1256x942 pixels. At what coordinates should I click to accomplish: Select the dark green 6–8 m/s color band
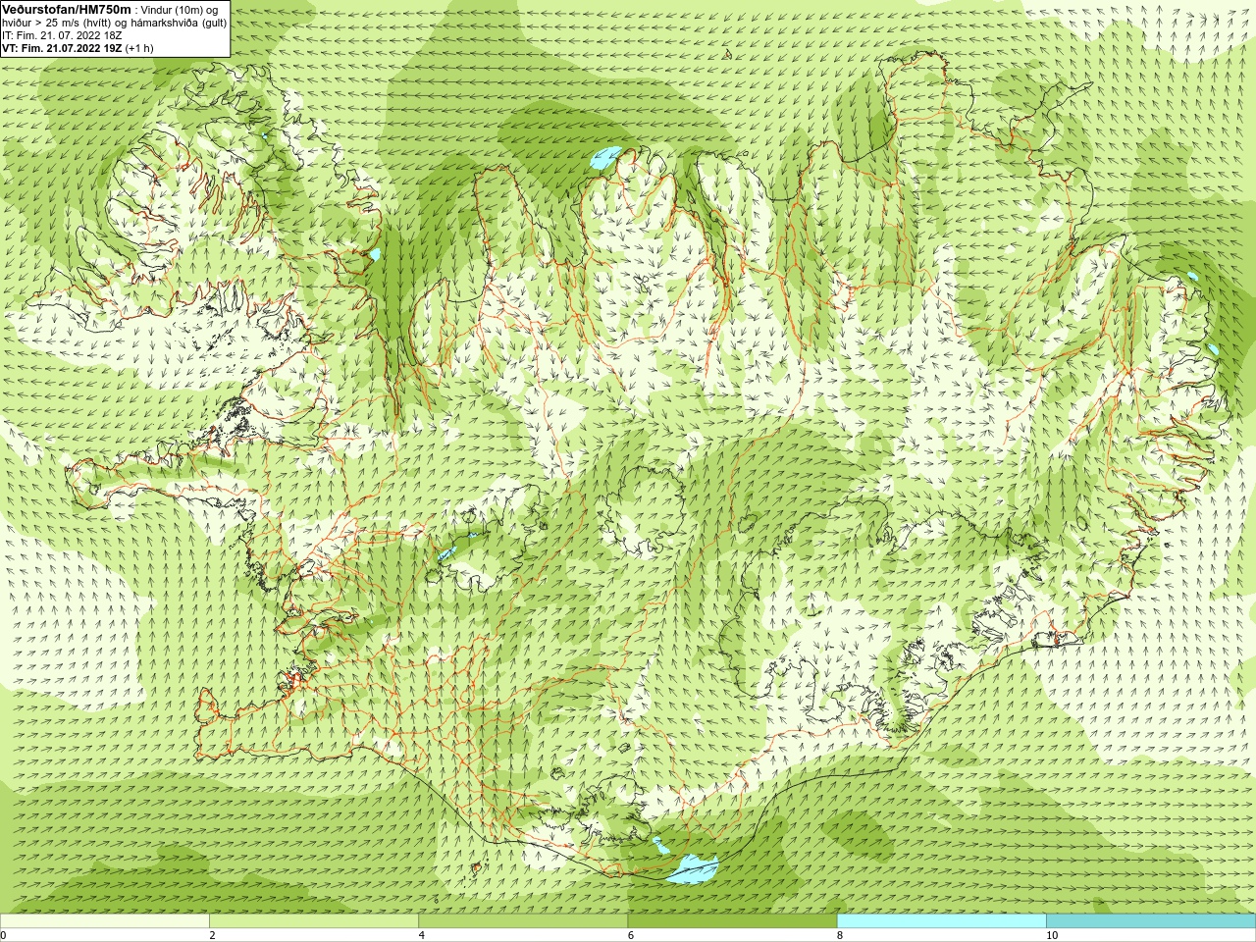point(732,921)
